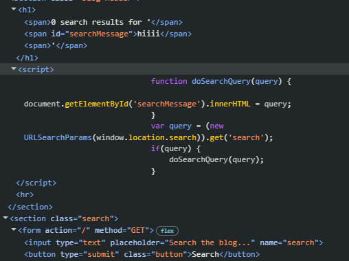The height and width of the screenshot is (261, 349).
Task: Click the doSearchQuery(query) call line
Action: 216,159
